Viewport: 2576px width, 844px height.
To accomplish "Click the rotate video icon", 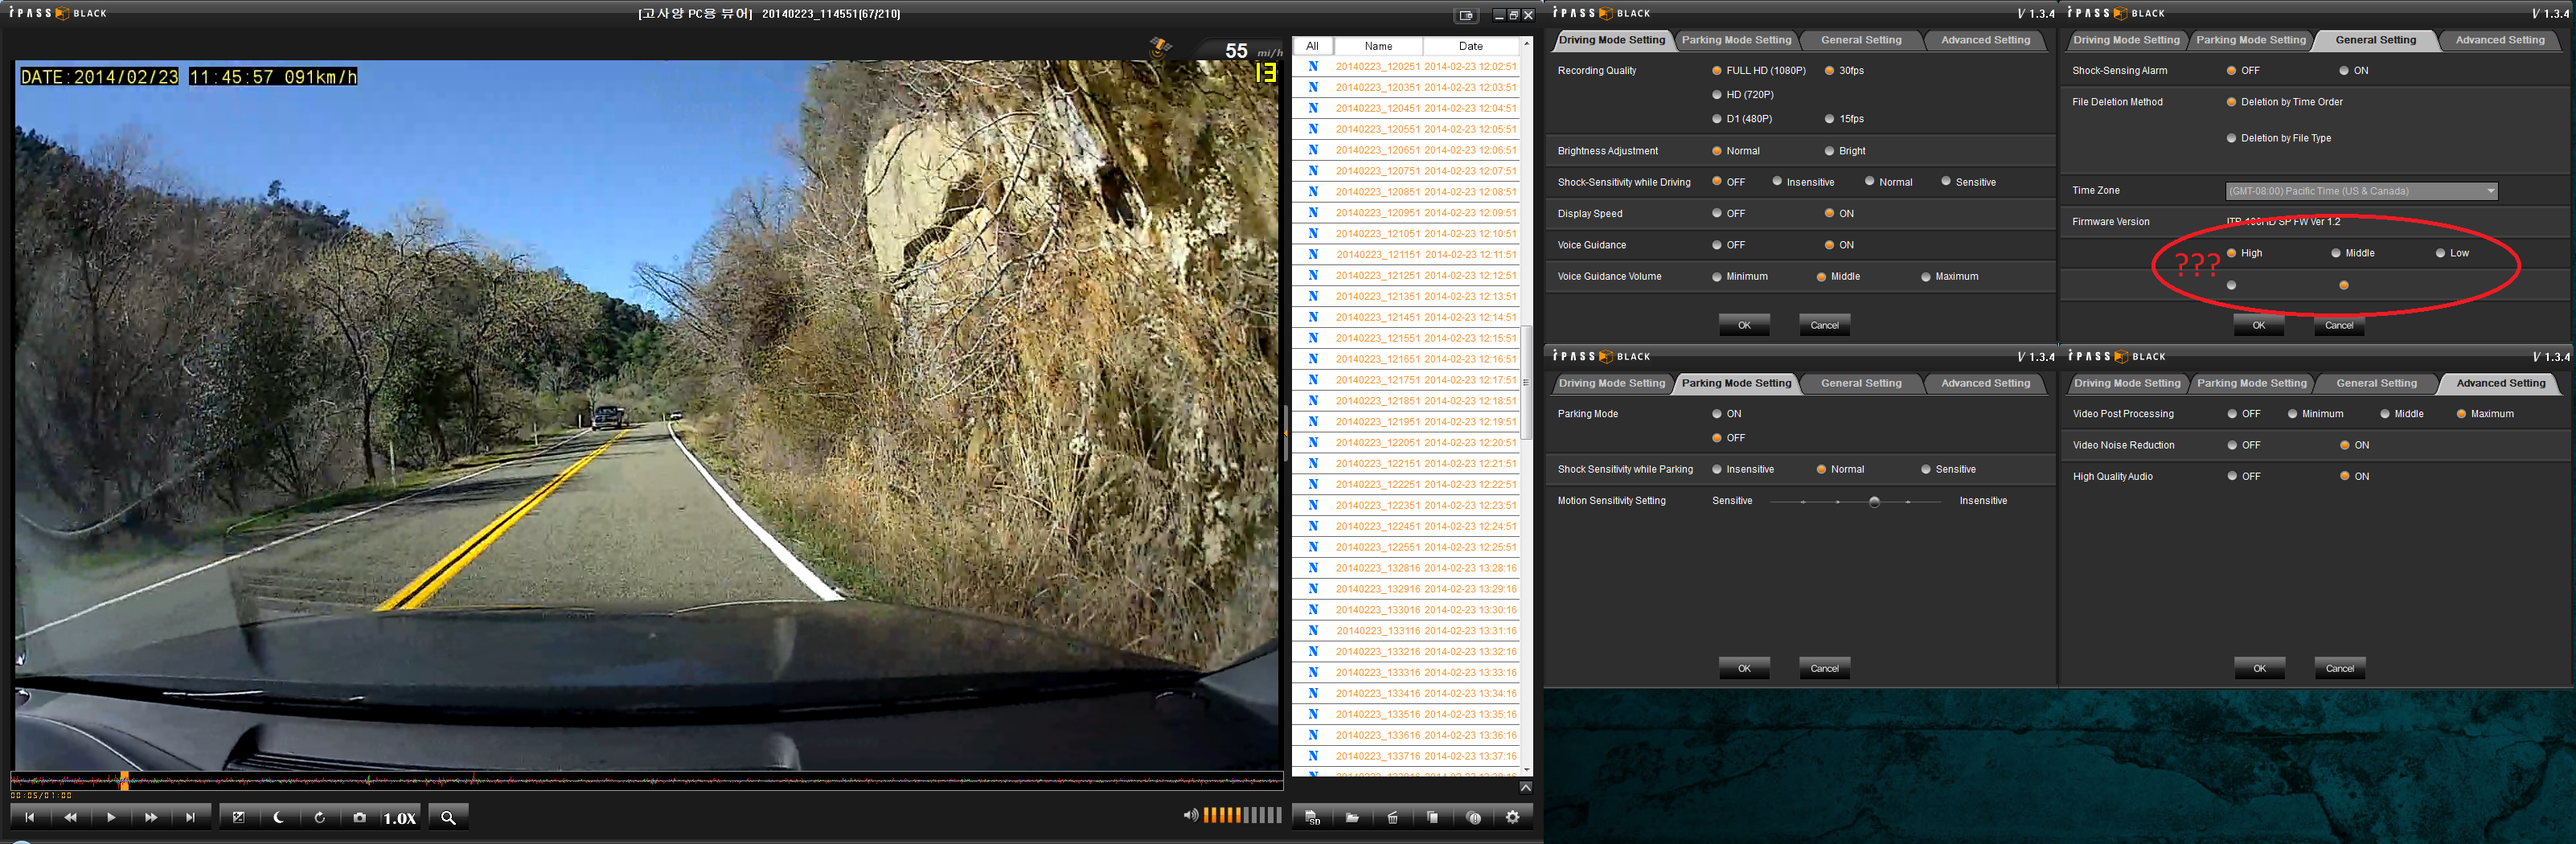I will [x=319, y=817].
